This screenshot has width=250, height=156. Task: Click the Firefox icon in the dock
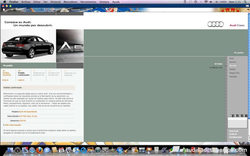pos(39,150)
